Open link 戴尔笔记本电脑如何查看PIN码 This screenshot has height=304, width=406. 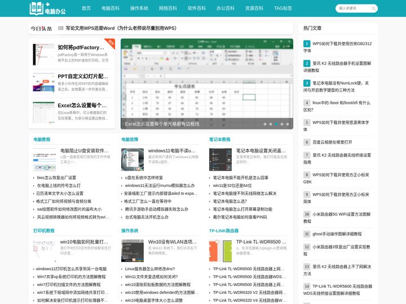(240, 217)
